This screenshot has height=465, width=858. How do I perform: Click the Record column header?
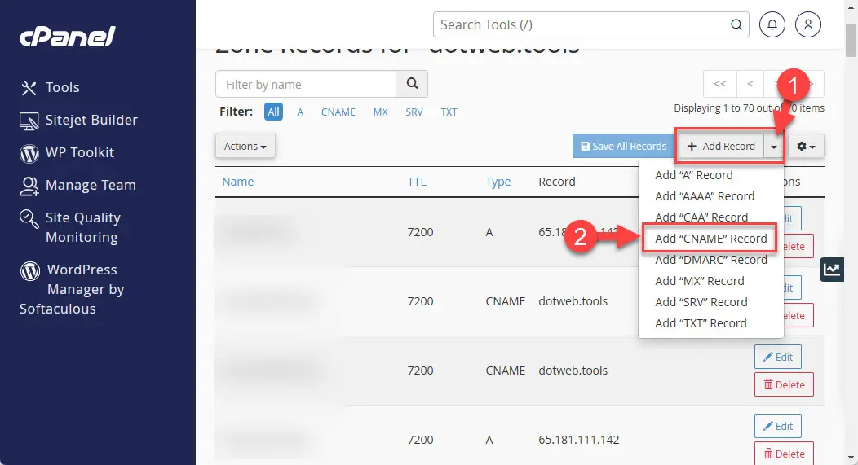pyautogui.click(x=556, y=182)
